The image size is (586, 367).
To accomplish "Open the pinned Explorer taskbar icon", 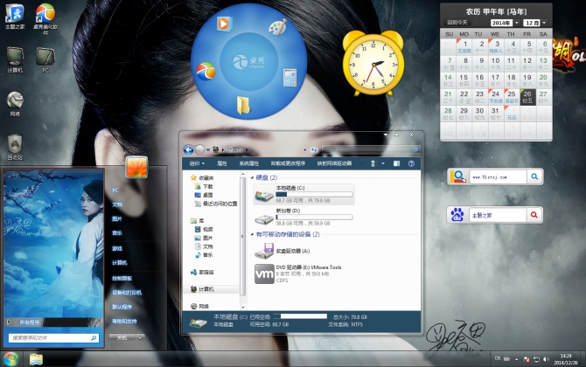I will coord(36,359).
